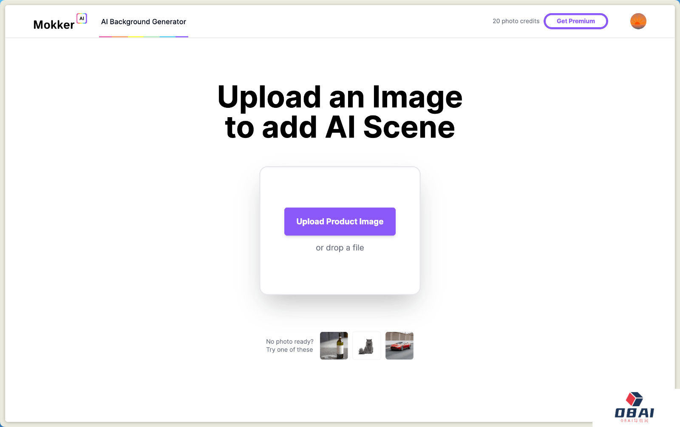Viewport: 680px width, 427px height.
Task: Click the AI badge beside Mokker
Action: click(x=82, y=18)
